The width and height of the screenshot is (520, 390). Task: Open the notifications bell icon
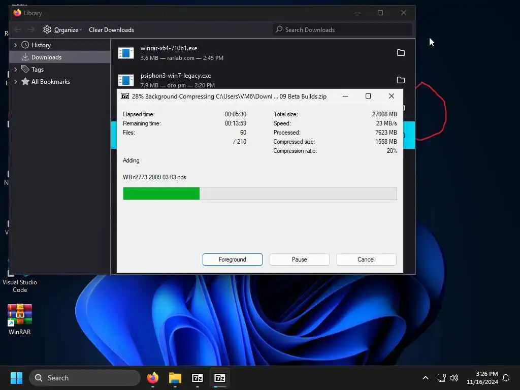pyautogui.click(x=506, y=378)
